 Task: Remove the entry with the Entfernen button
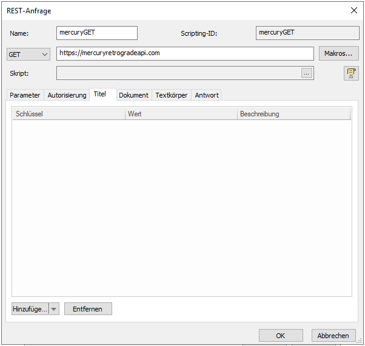pyautogui.click(x=88, y=309)
